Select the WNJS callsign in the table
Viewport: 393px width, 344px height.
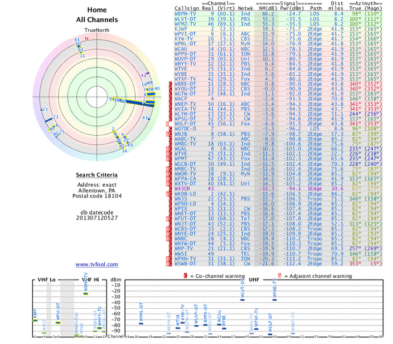180,199
